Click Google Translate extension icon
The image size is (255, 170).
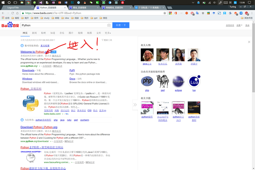198,13
